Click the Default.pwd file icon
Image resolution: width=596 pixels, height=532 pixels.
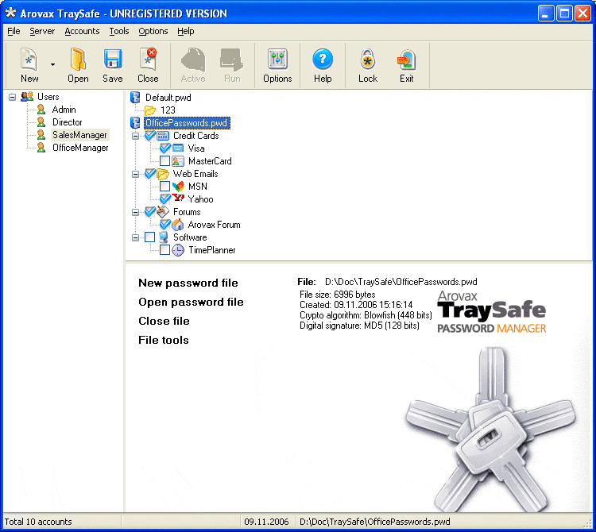[135, 97]
